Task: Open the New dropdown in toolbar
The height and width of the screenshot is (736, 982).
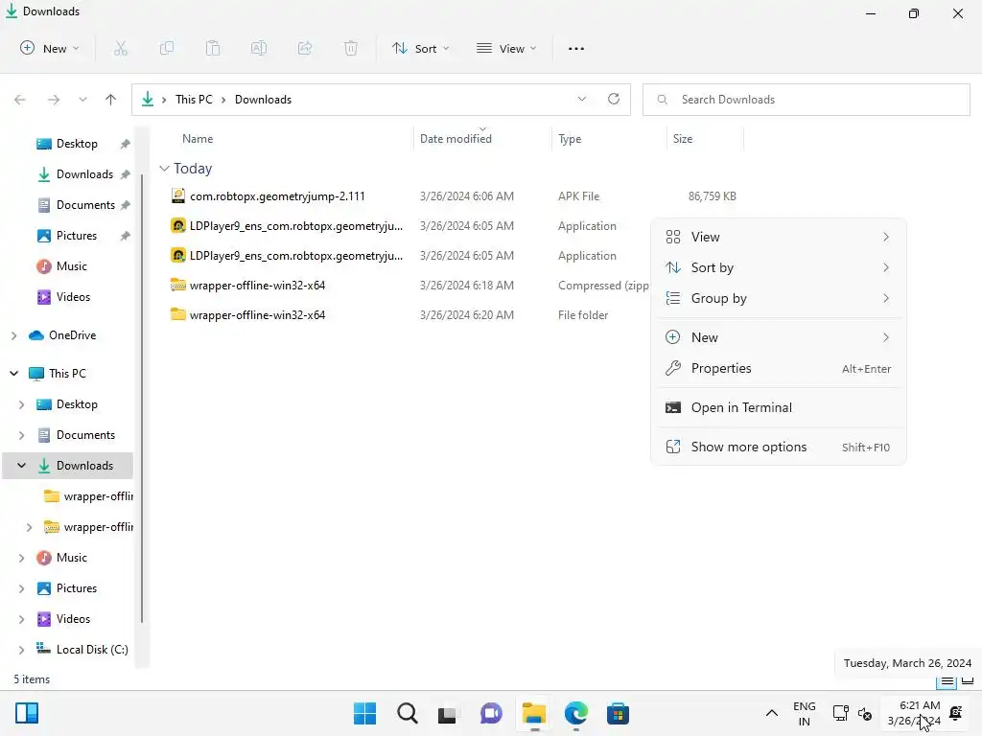Action: tap(50, 48)
